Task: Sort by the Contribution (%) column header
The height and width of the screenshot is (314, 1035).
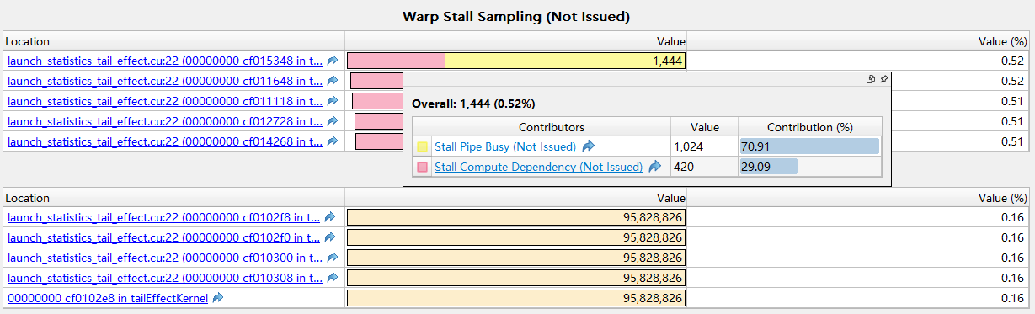Action: coord(810,126)
